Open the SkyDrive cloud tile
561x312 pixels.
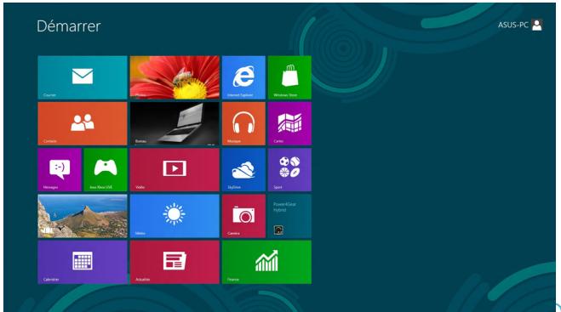[243, 169]
